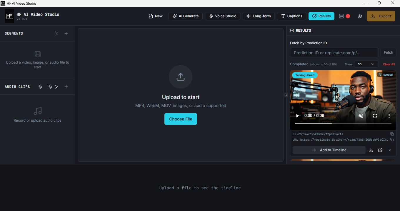Click the "showing 50 of 89" text
The width and height of the screenshot is (400, 211).
click(323, 64)
